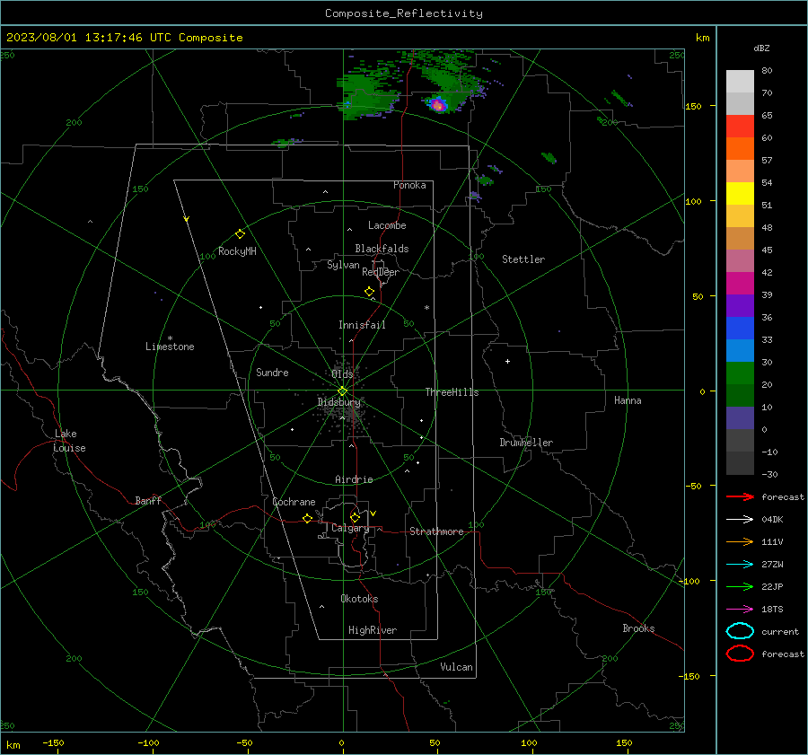Screen dimensions: 808x755
Task: Click the 2023/08/01 13:17:46 UTC timestamp
Action: point(124,38)
